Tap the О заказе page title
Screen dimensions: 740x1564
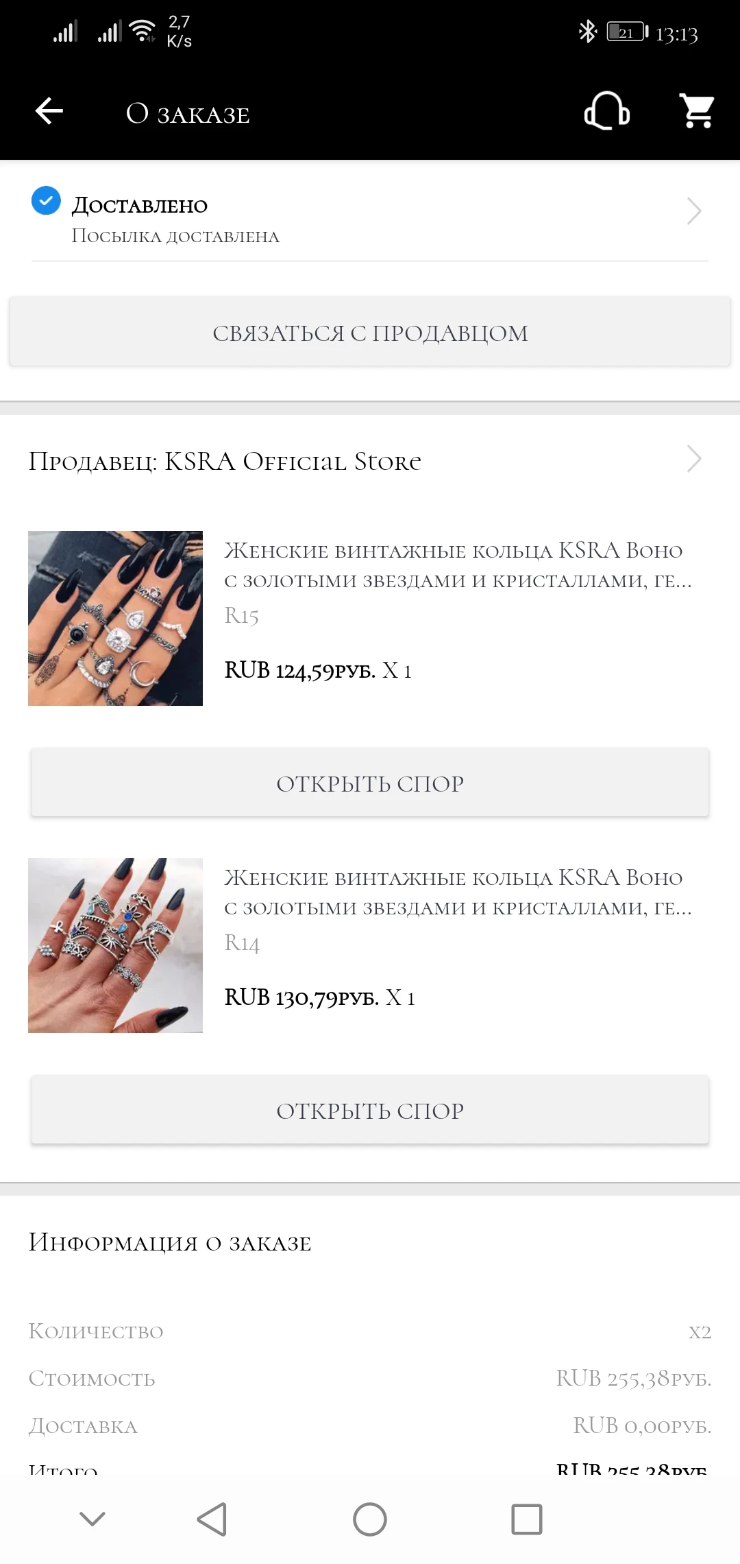pos(188,114)
